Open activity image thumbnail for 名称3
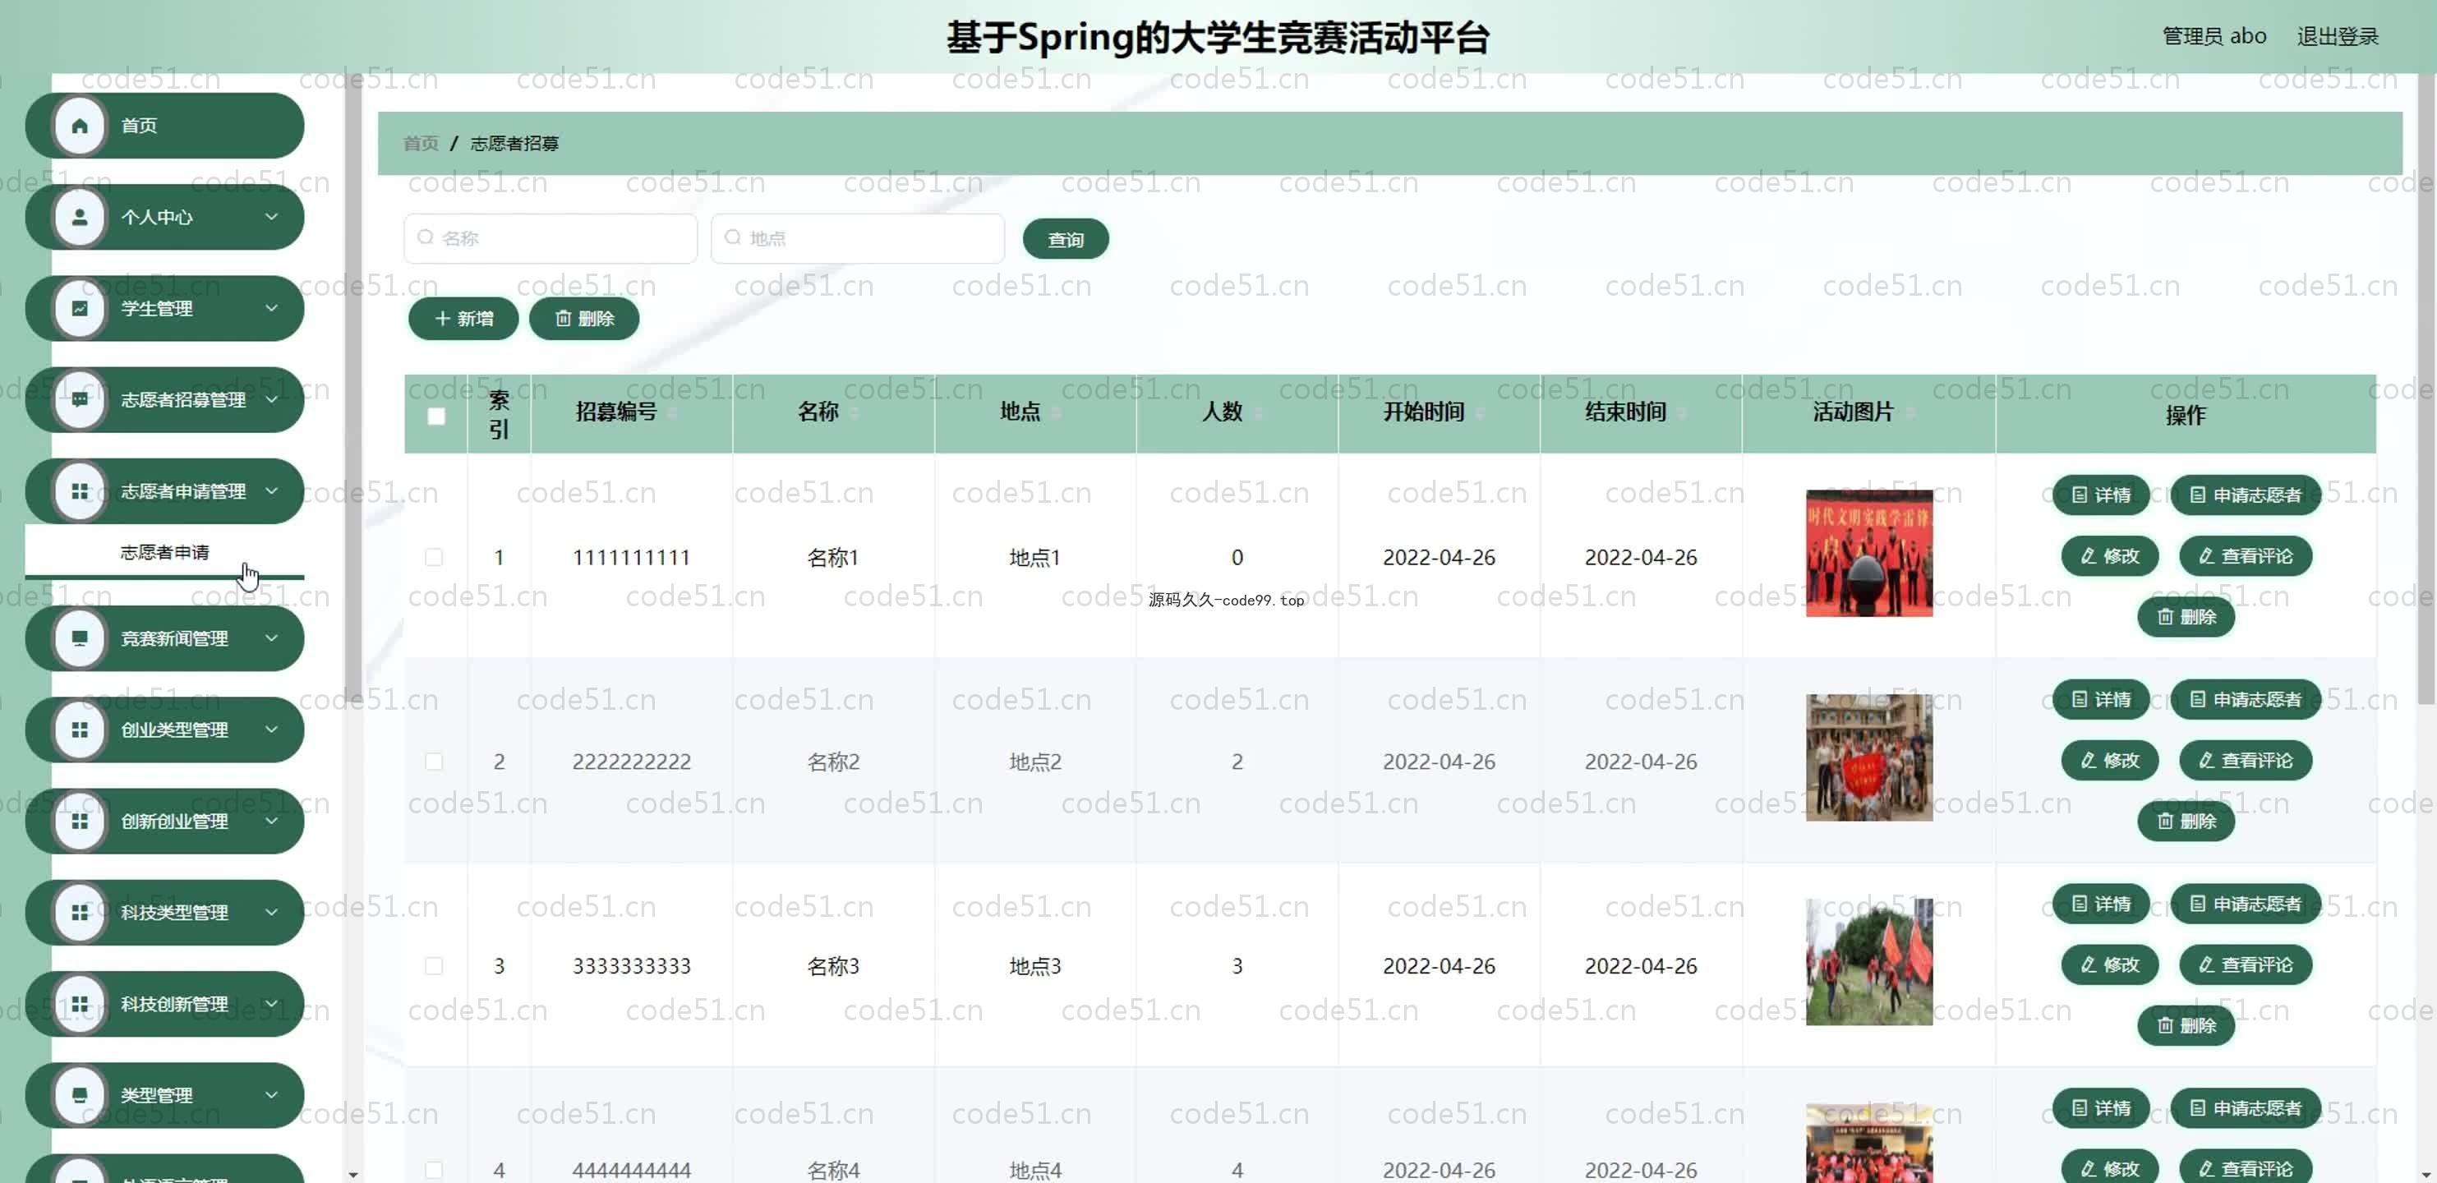 pyautogui.click(x=1869, y=962)
